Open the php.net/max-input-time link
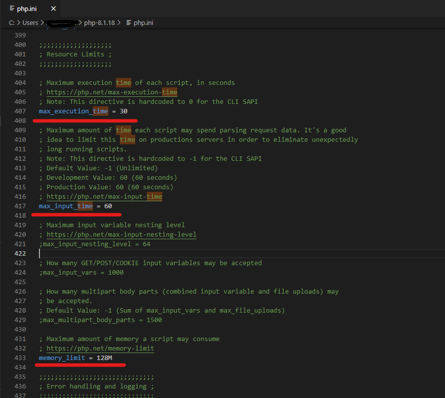Viewport: 445px width, 398px height. coord(104,197)
